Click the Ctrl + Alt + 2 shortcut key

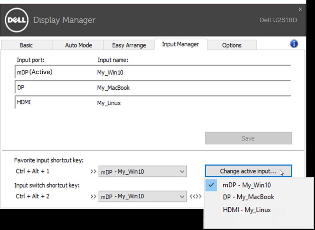pyautogui.click(x=33, y=196)
